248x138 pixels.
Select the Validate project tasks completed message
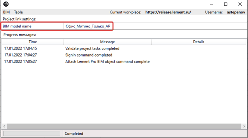pos(93,48)
